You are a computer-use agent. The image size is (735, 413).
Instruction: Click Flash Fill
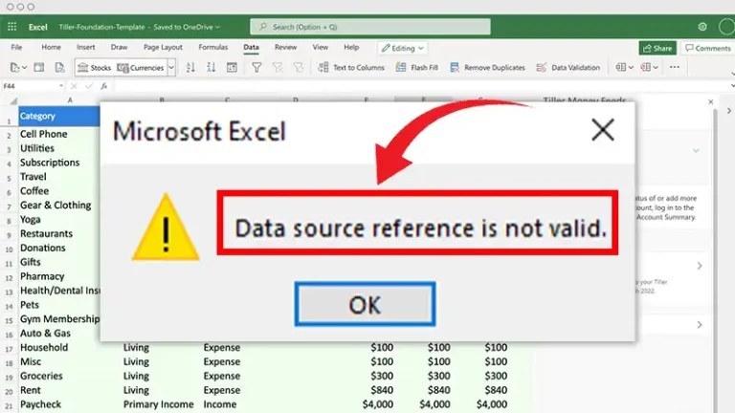click(416, 68)
